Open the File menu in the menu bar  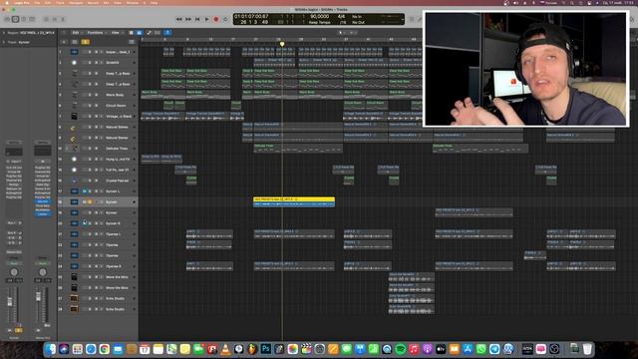[x=37, y=3]
